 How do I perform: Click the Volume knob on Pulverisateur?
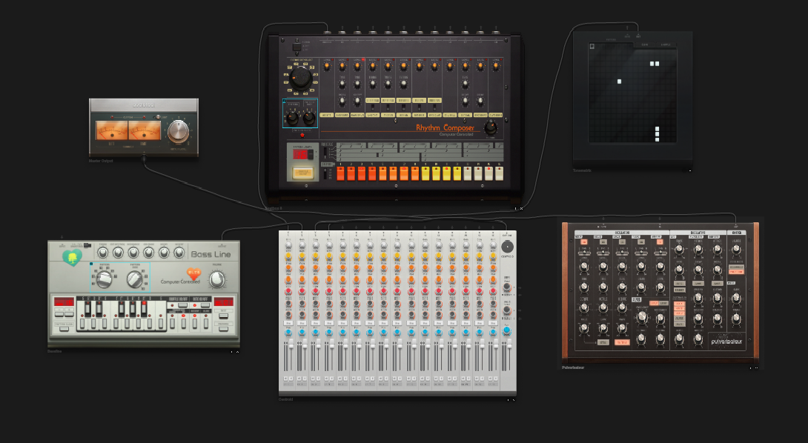pyautogui.click(x=736, y=248)
